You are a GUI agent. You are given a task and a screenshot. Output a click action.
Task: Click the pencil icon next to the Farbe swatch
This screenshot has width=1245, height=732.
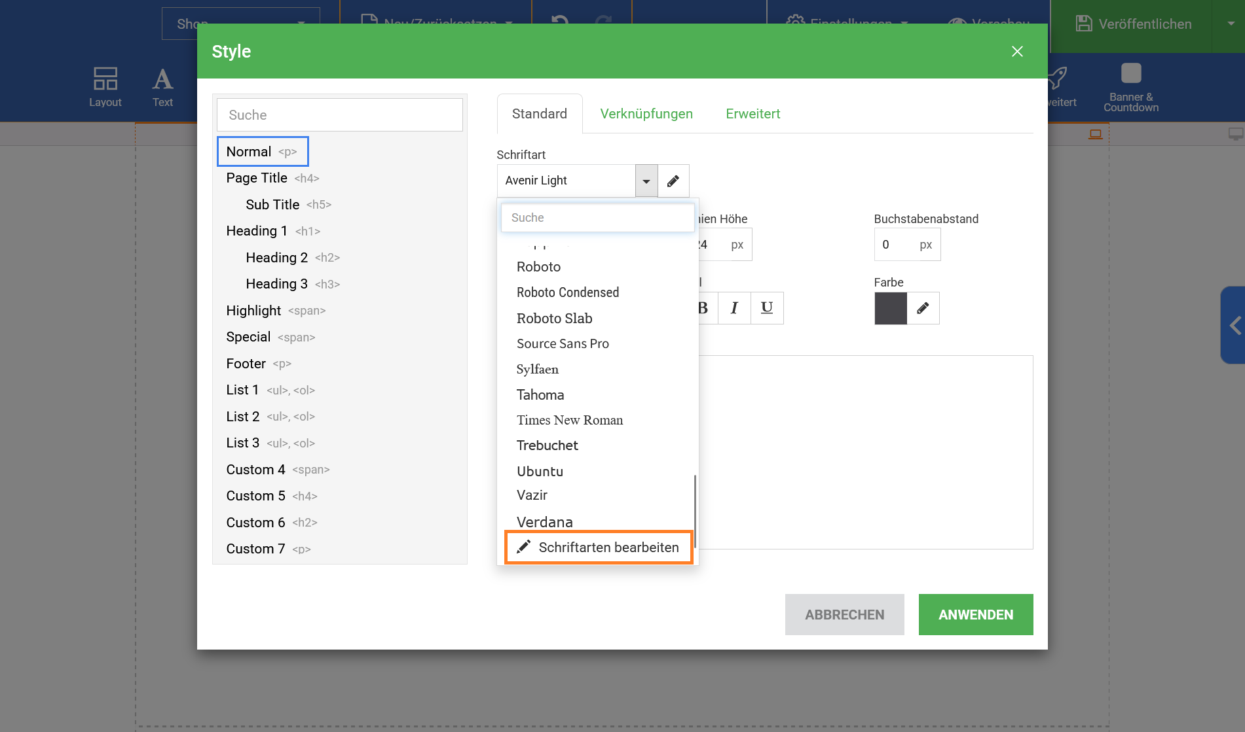pos(923,308)
